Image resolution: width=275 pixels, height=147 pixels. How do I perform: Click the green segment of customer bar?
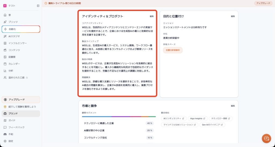pyautogui.click(x=152, y=116)
